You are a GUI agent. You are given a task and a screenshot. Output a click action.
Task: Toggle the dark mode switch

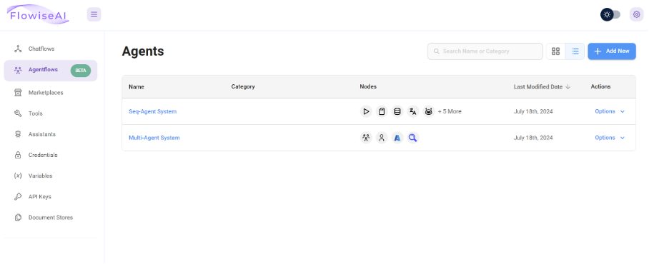611,14
